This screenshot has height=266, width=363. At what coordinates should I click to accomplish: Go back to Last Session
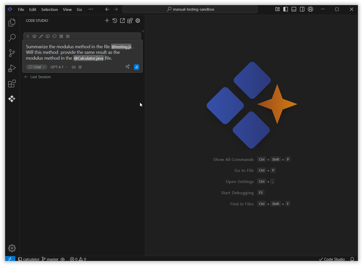pyautogui.click(x=37, y=77)
